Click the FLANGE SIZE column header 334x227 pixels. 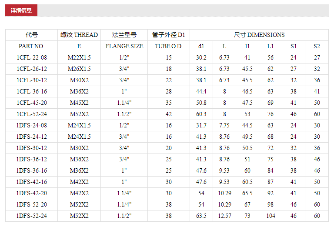[x=124, y=46]
